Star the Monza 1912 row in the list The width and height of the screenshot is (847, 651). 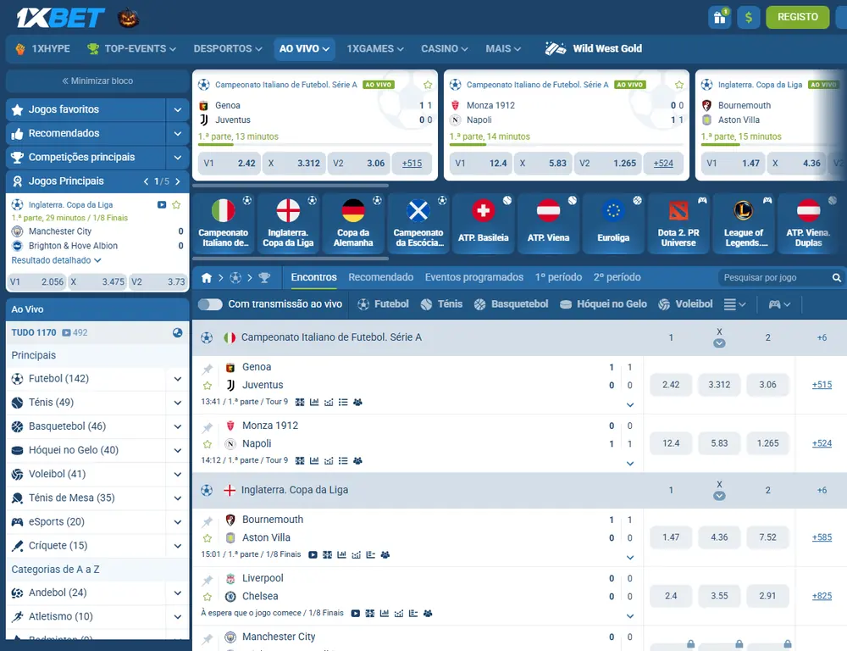208,444
